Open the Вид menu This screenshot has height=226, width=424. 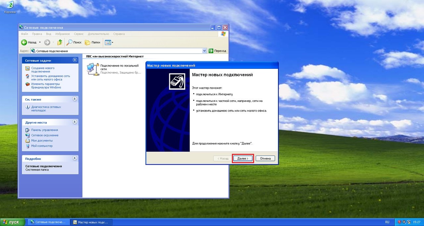[x=48, y=34]
